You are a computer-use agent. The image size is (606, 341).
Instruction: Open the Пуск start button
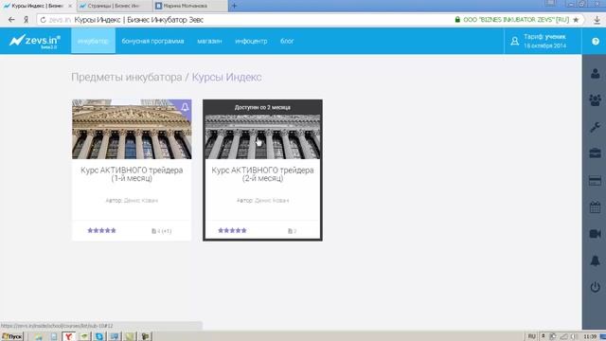pyautogui.click(x=12, y=336)
